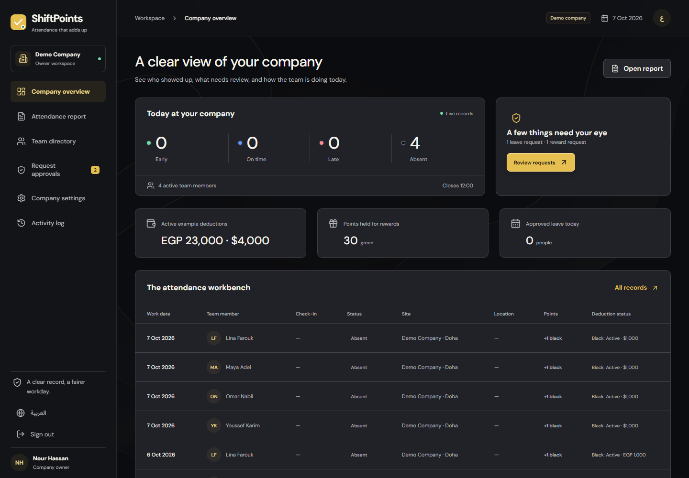Click the shield icon above 'A few things need your eye'

pyautogui.click(x=516, y=118)
